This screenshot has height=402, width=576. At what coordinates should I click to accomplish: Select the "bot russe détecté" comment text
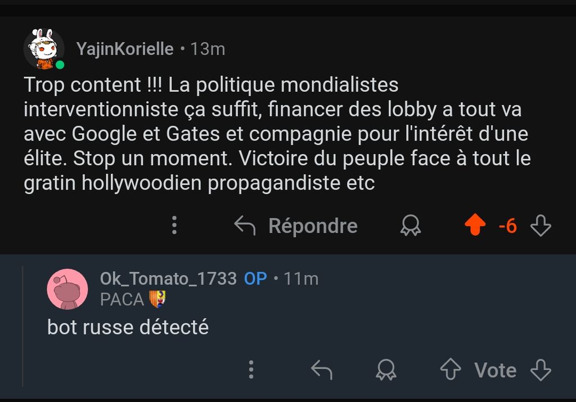click(x=128, y=327)
